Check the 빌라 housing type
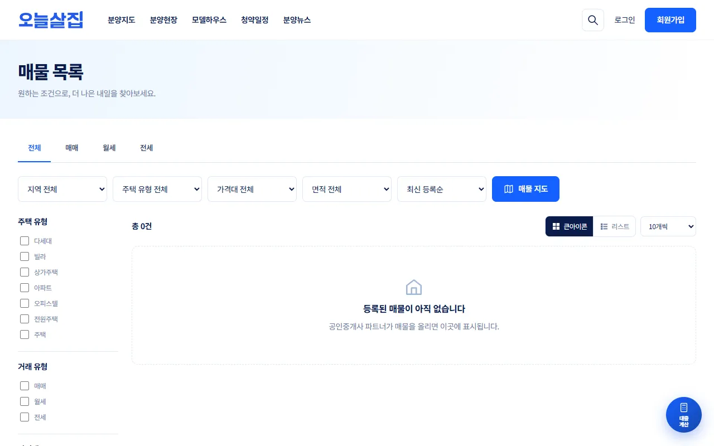 [25, 256]
